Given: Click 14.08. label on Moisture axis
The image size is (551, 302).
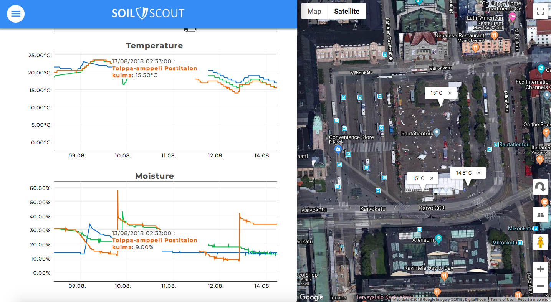Looking at the screenshot, I should click(x=263, y=286).
